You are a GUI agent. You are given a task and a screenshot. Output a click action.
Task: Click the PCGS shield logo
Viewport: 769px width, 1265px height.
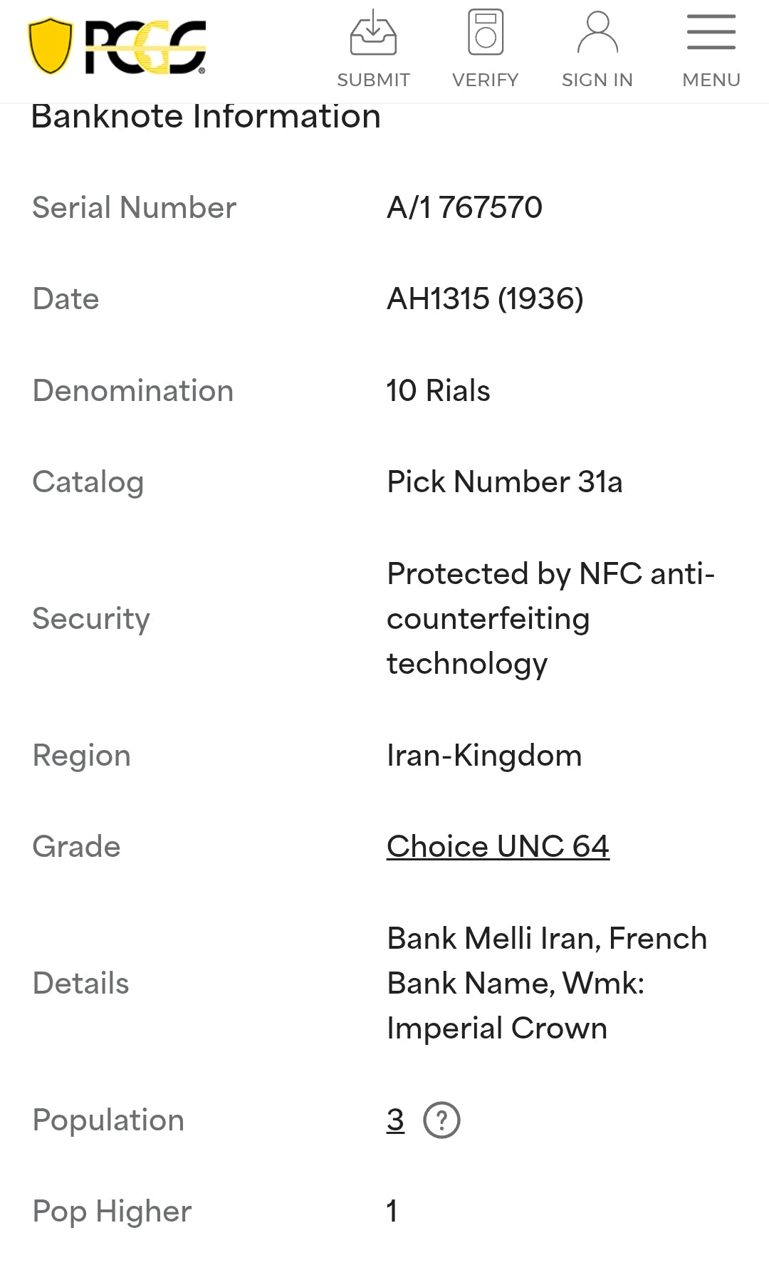click(x=51, y=46)
